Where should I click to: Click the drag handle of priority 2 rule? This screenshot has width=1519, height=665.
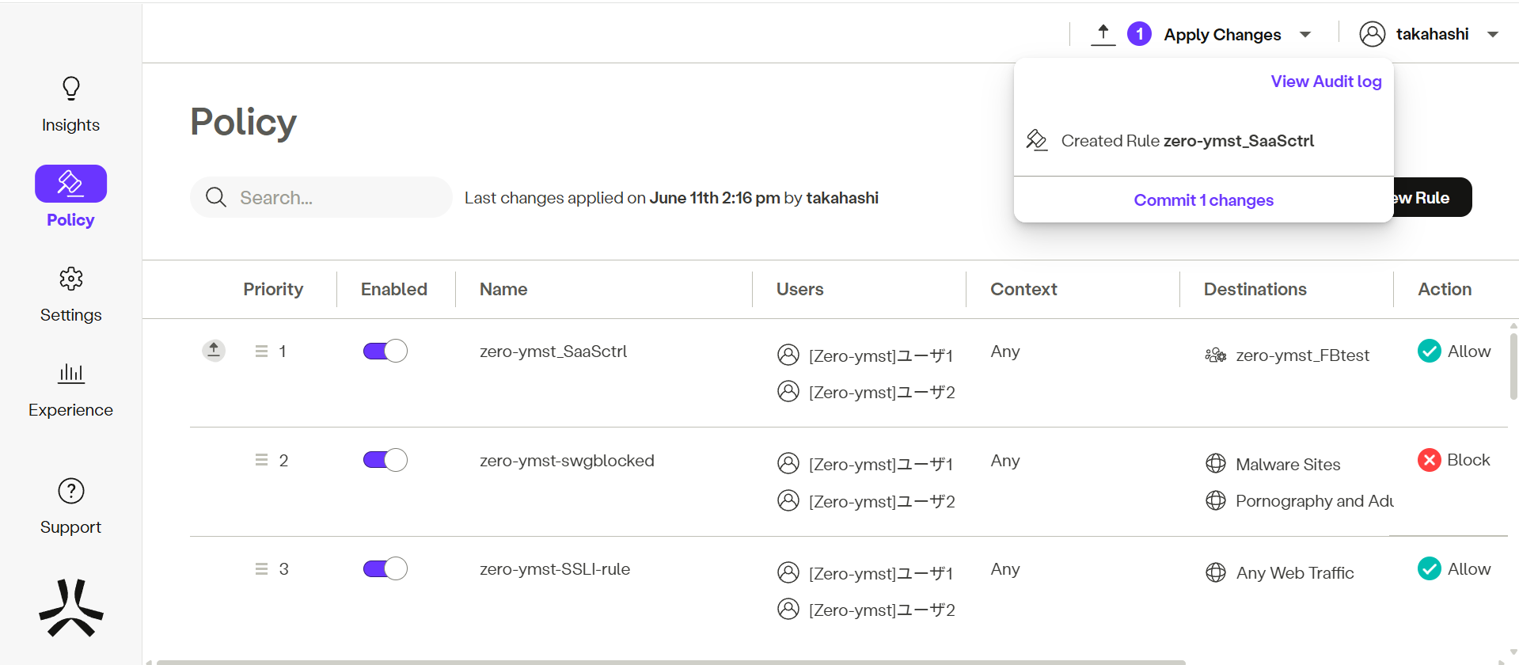(x=261, y=460)
